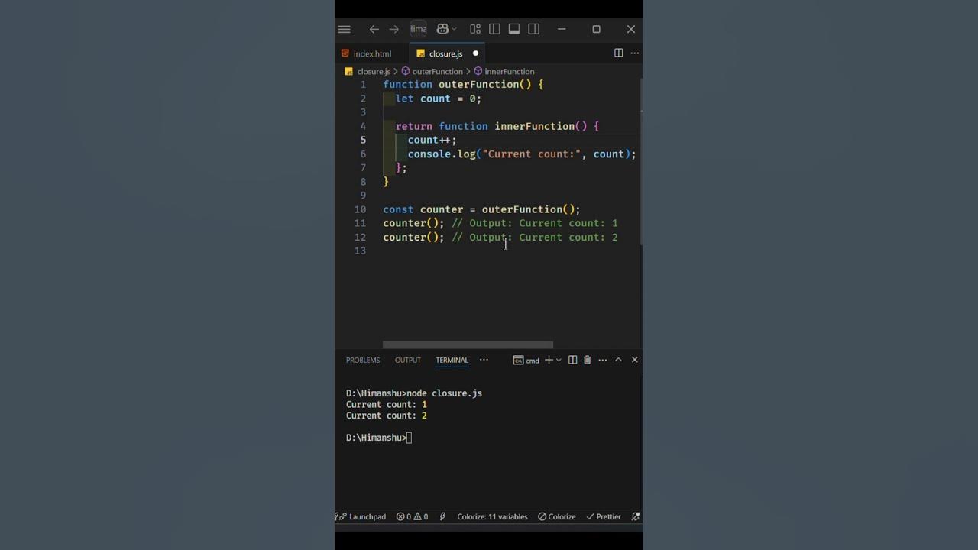Open the hamburger application menu
Viewport: 978px width, 550px height.
(x=344, y=29)
